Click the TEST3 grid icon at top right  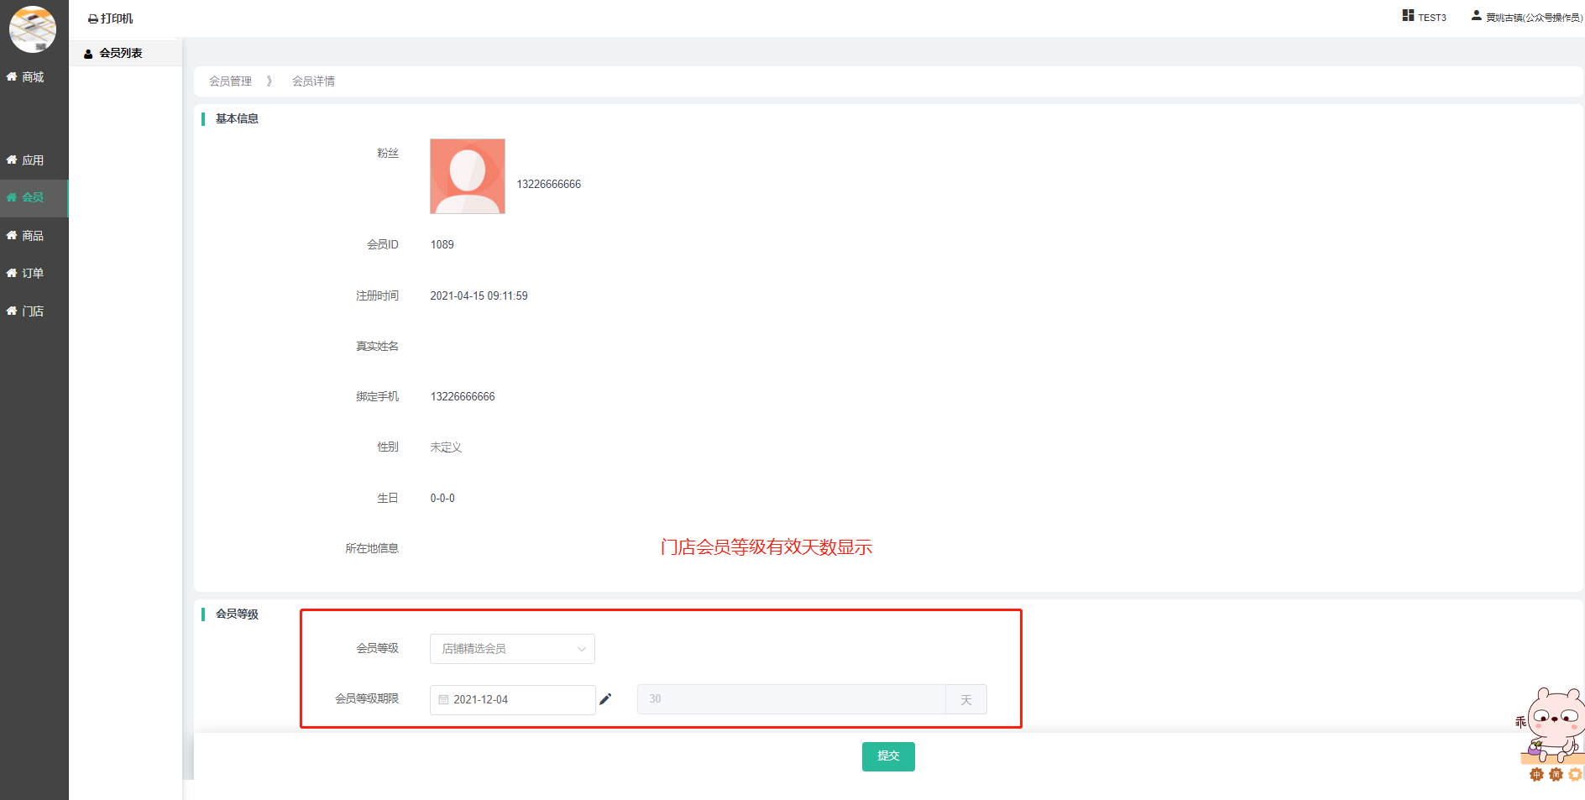(x=1408, y=16)
